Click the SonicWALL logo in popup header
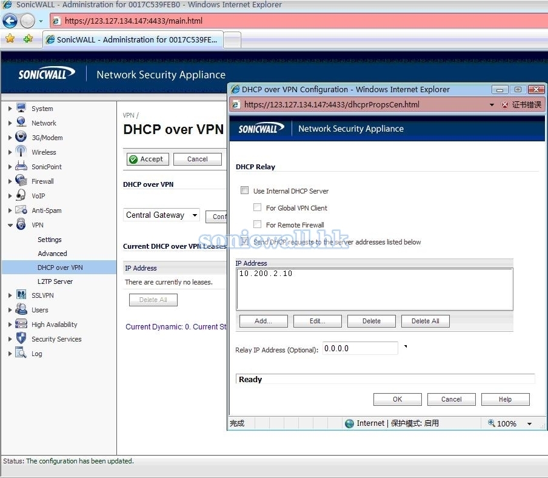The image size is (548, 478). coord(261,129)
